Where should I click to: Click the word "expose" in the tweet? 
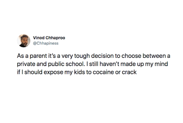tap(50, 72)
